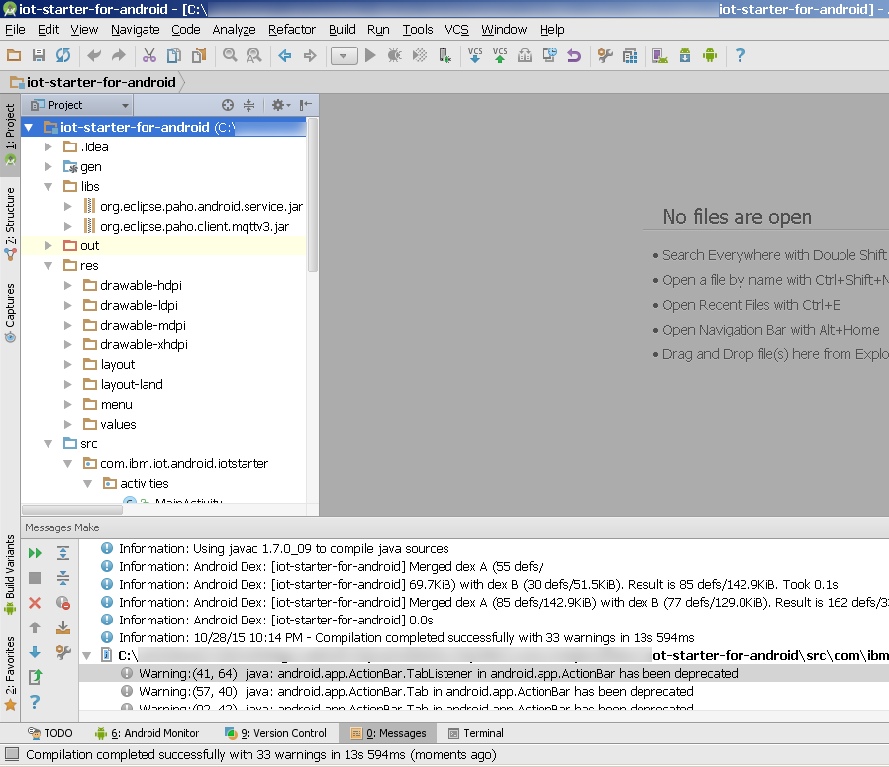889x767 pixels.
Task: Open the SDK Manager icon
Action: 685,55
